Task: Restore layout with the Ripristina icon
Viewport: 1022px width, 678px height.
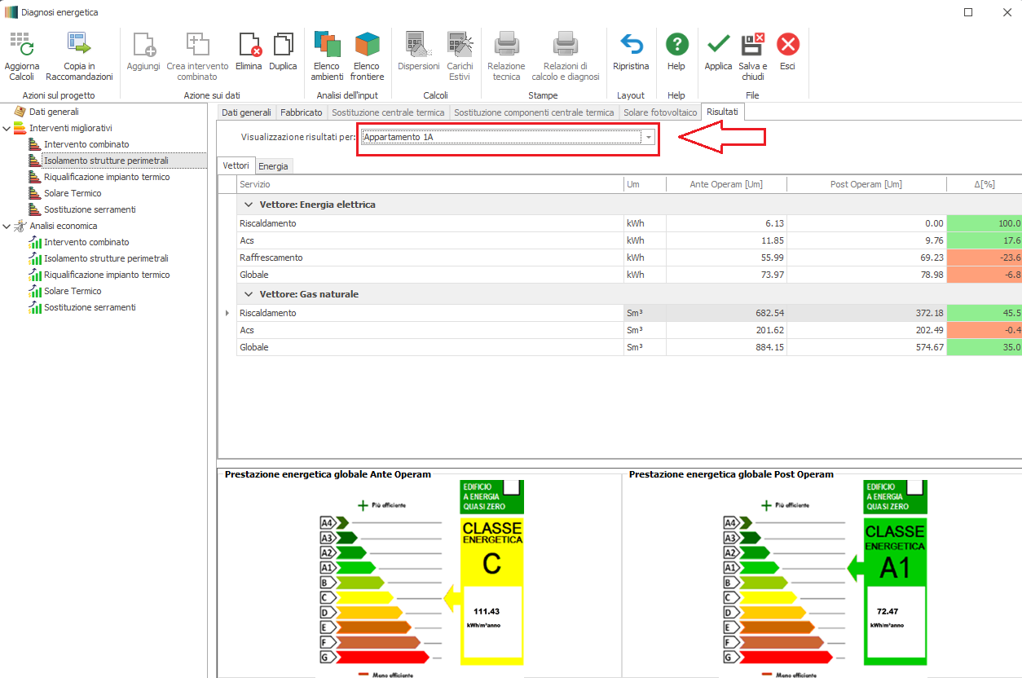Action: click(631, 45)
